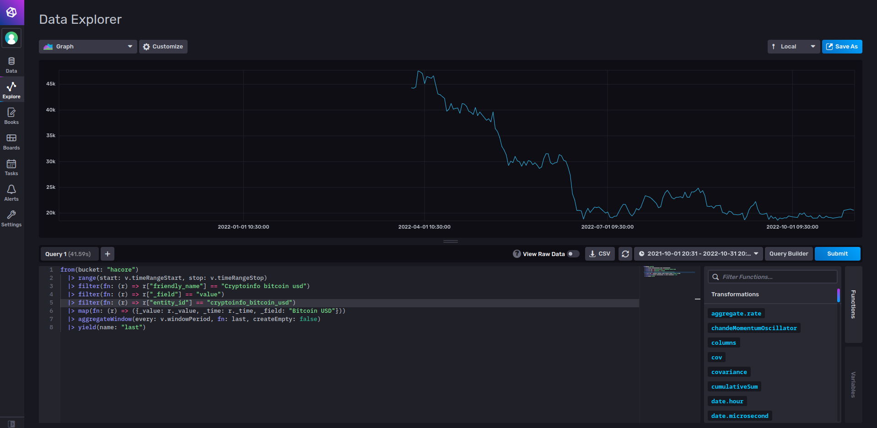Click the yield(name: "last") line
The width and height of the screenshot is (877, 428).
pyautogui.click(x=107, y=327)
